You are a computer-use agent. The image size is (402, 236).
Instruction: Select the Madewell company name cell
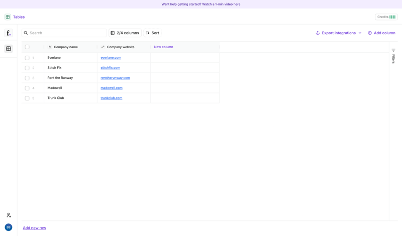point(70,88)
